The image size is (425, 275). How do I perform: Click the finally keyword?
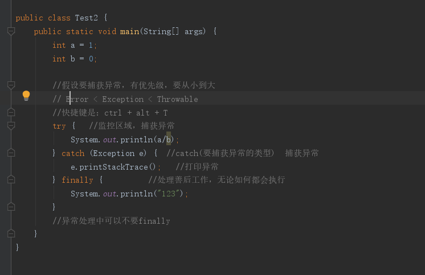coord(77,180)
